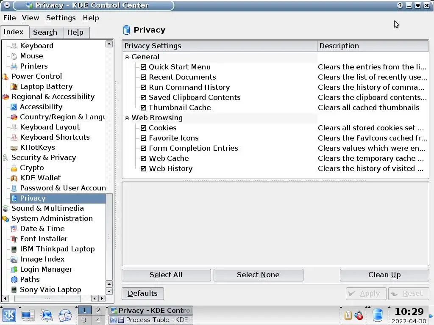
Task: Click the Keyboard Layout icon
Action: (x=14, y=127)
